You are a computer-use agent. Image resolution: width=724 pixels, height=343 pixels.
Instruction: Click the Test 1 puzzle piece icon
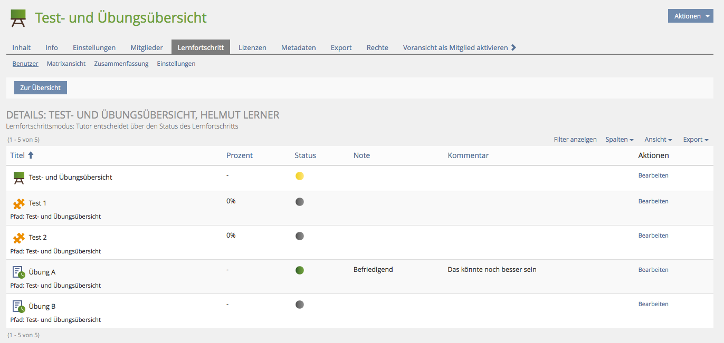click(x=19, y=203)
